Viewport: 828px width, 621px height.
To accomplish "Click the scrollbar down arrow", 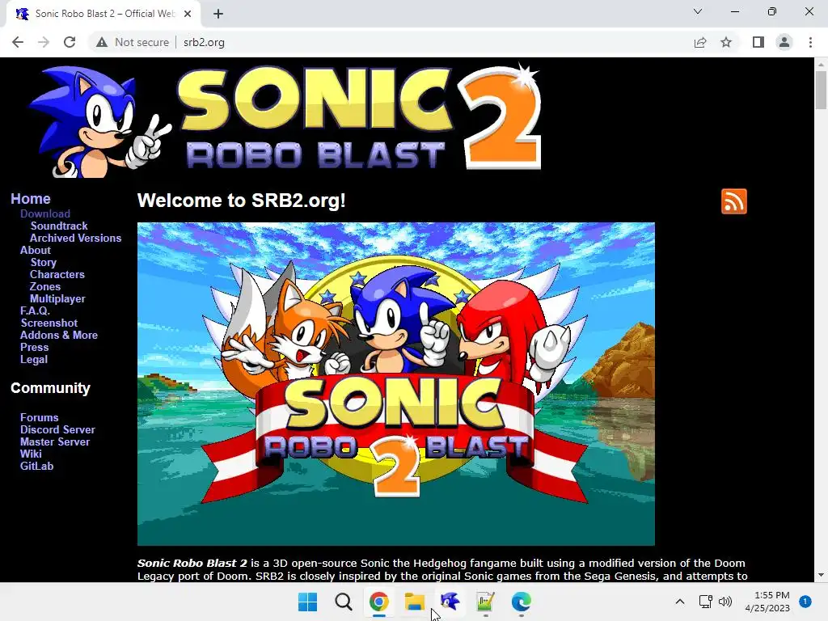I will (821, 575).
